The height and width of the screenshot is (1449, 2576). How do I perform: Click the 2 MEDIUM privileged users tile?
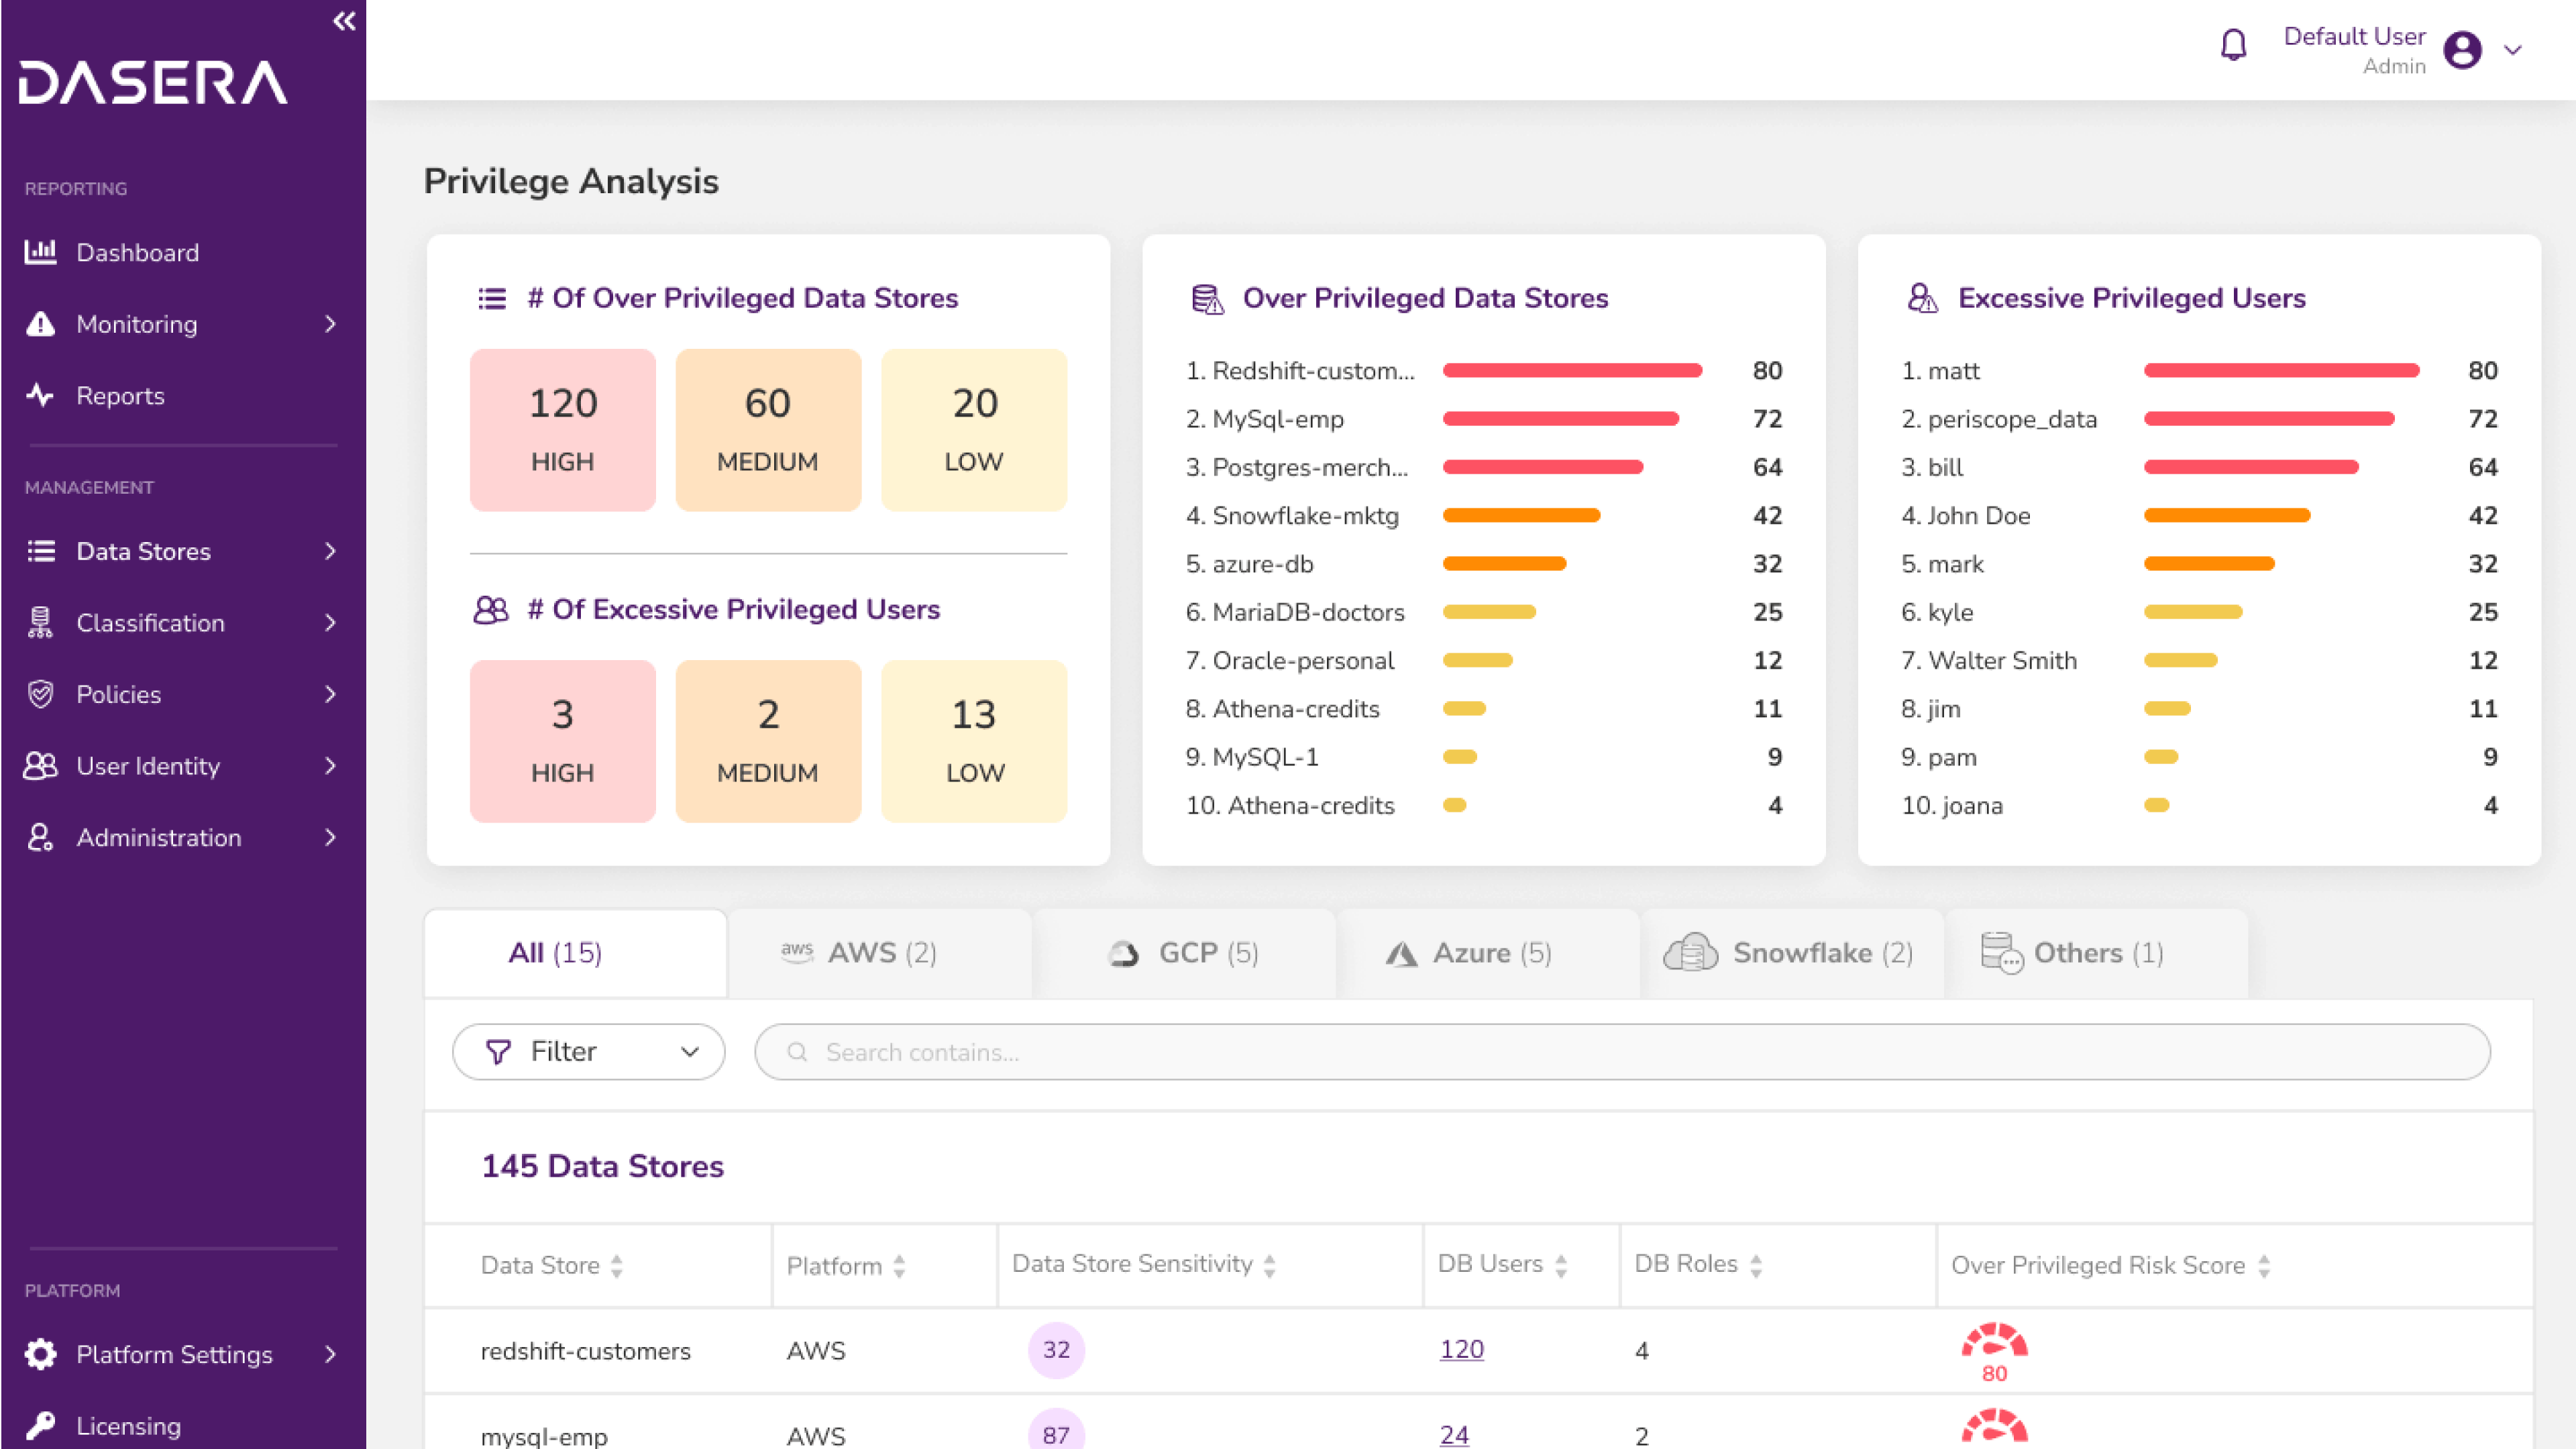pyautogui.click(x=768, y=741)
